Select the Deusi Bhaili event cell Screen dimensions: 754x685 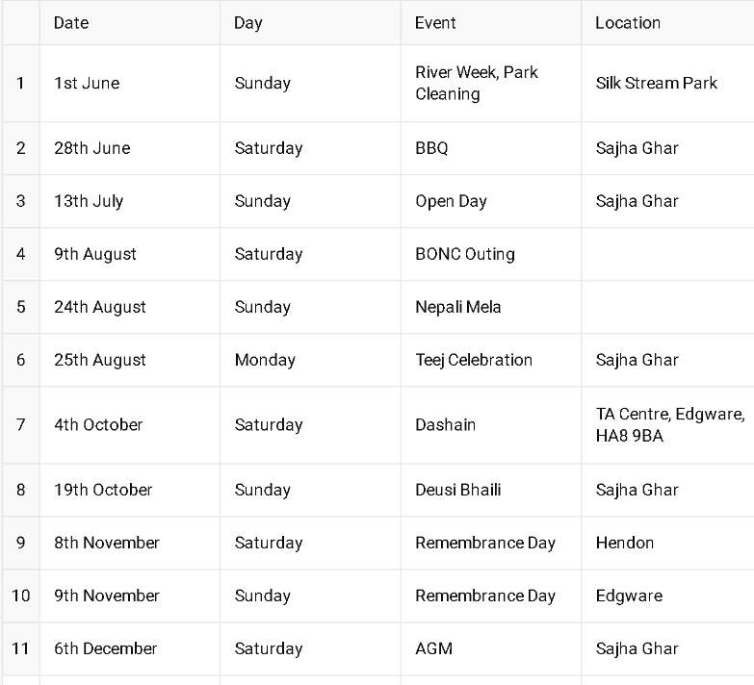(491, 490)
